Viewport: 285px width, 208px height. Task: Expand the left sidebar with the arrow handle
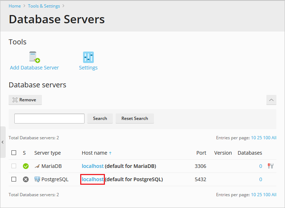click(x=3, y=142)
